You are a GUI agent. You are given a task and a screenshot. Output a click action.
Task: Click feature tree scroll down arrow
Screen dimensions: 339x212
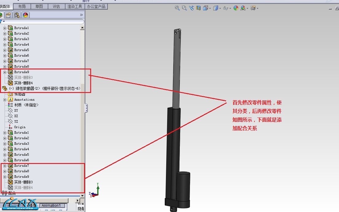pyautogui.click(x=82, y=195)
